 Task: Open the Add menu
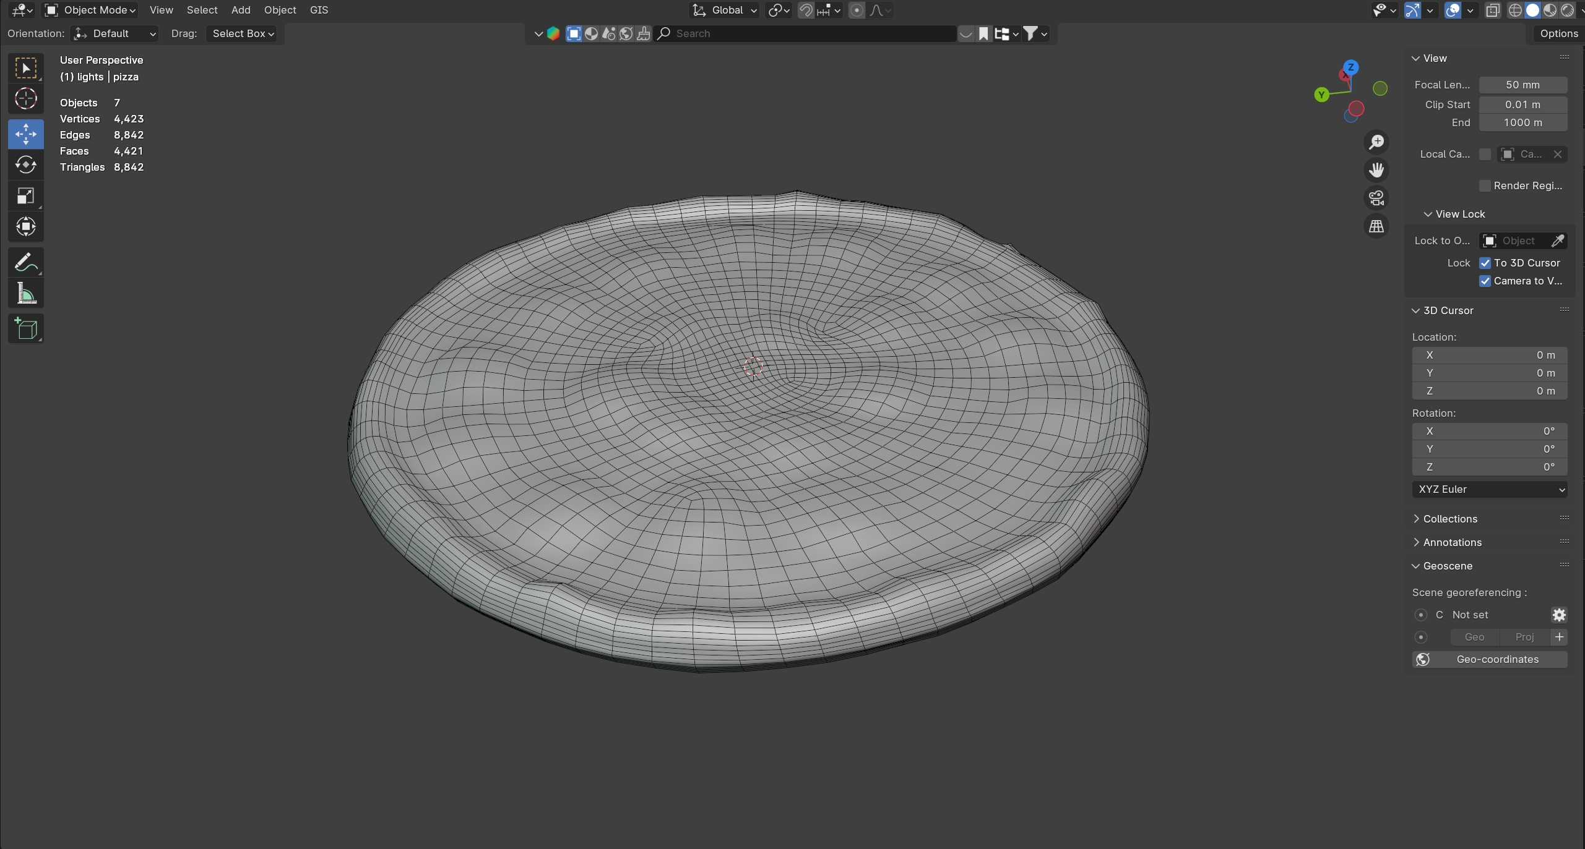pos(241,10)
